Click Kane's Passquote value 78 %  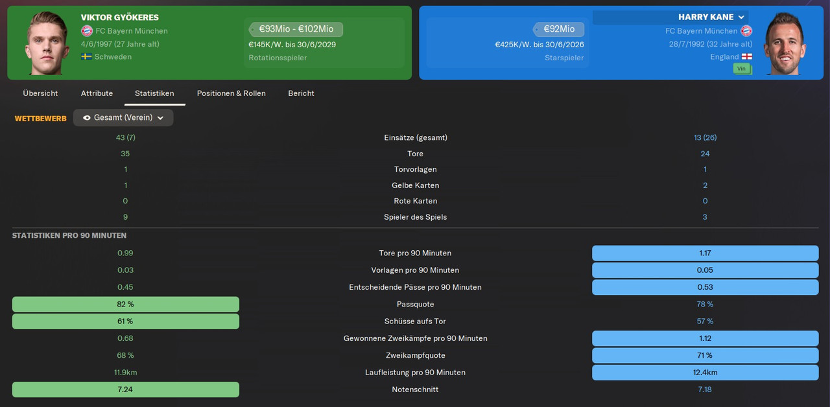click(x=705, y=305)
